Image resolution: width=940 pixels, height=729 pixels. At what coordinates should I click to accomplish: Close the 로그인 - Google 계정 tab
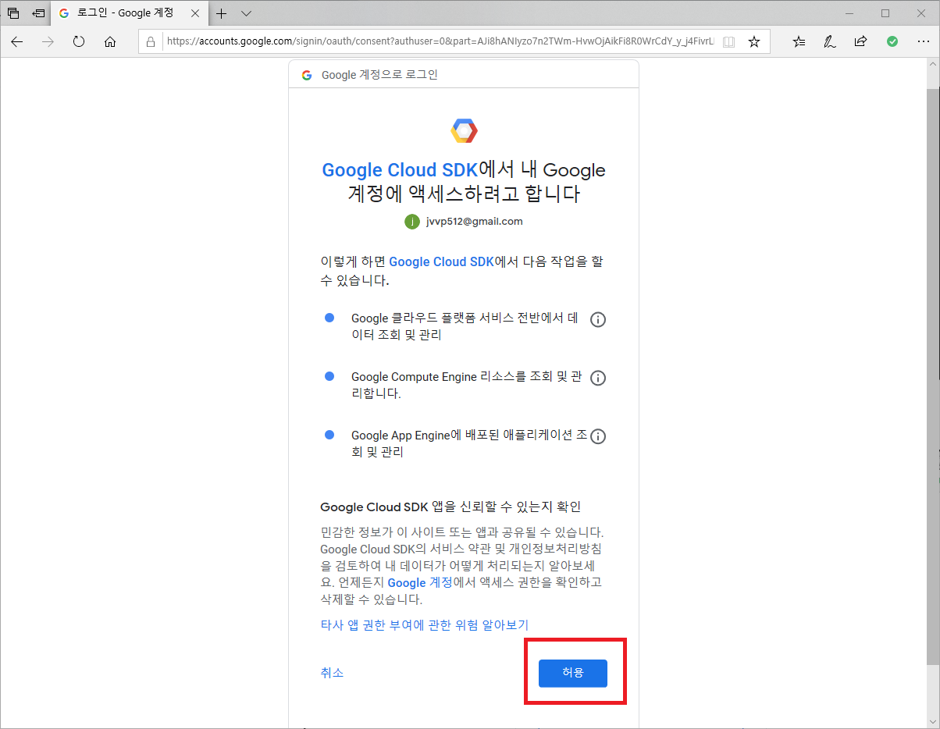195,13
